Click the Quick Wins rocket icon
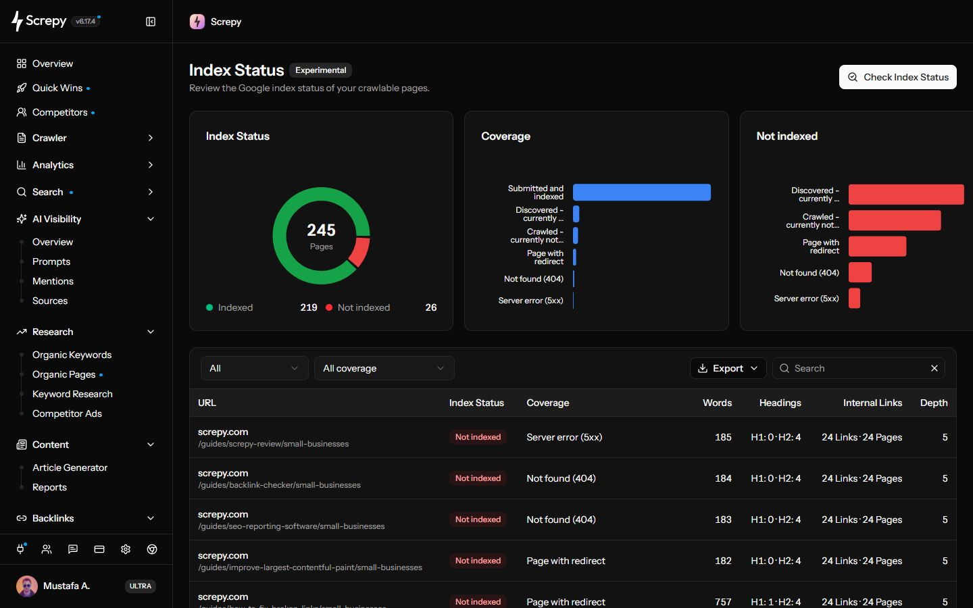Screen dimensions: 973x608 pos(22,88)
